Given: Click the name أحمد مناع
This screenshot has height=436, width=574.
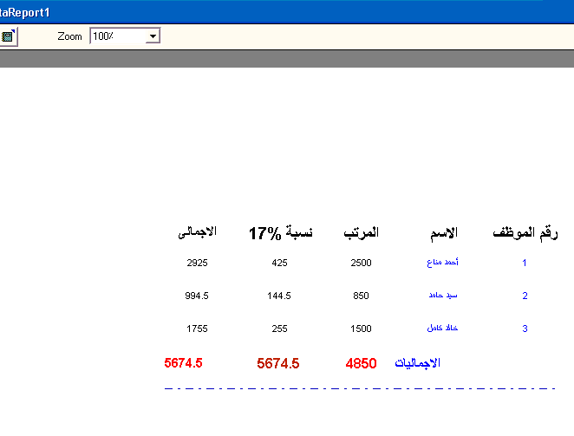Looking at the screenshot, I should [x=442, y=262].
